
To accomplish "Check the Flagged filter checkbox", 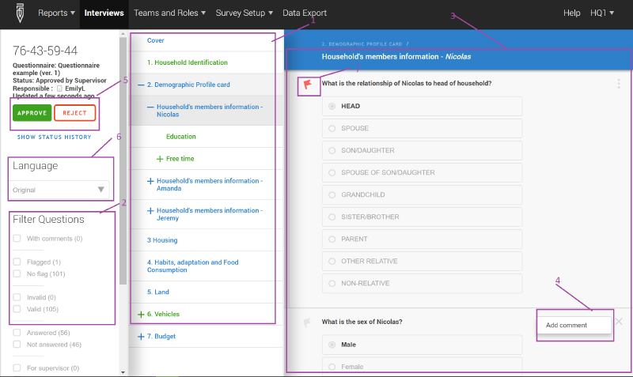I will 17,262.
